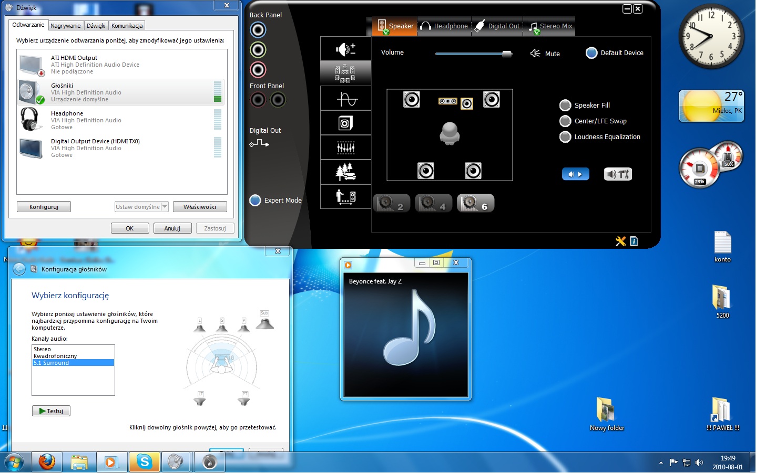Test the front right speaker in diagram
Screen dimensions: 766x473
[492, 99]
